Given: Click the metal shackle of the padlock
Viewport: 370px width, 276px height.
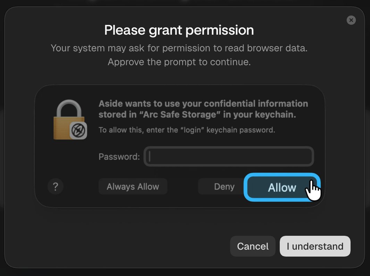Looking at the screenshot, I should pyautogui.click(x=69, y=108).
